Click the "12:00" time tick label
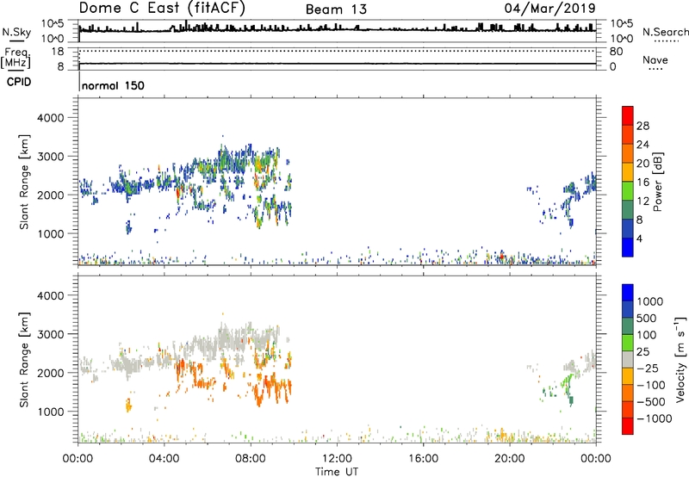The width and height of the screenshot is (689, 477). (337, 459)
